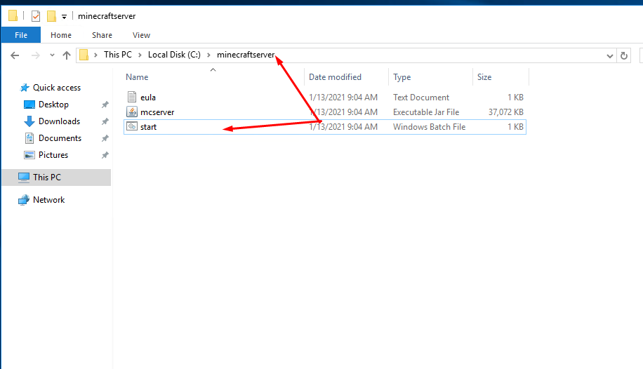
Task: Open the File ribbon tab
Action: (x=21, y=35)
